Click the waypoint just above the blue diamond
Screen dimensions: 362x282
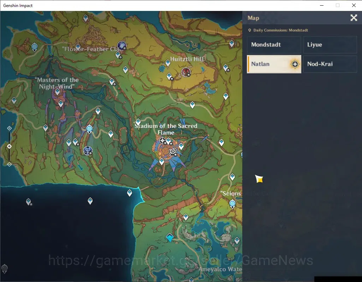(186, 217)
